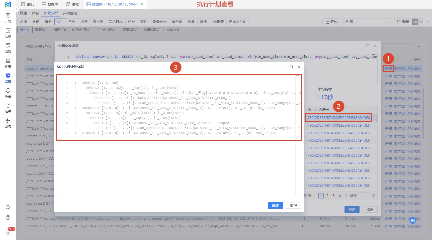
Task: Close the 查看SQL详情 dialog
Action: point(375,46)
